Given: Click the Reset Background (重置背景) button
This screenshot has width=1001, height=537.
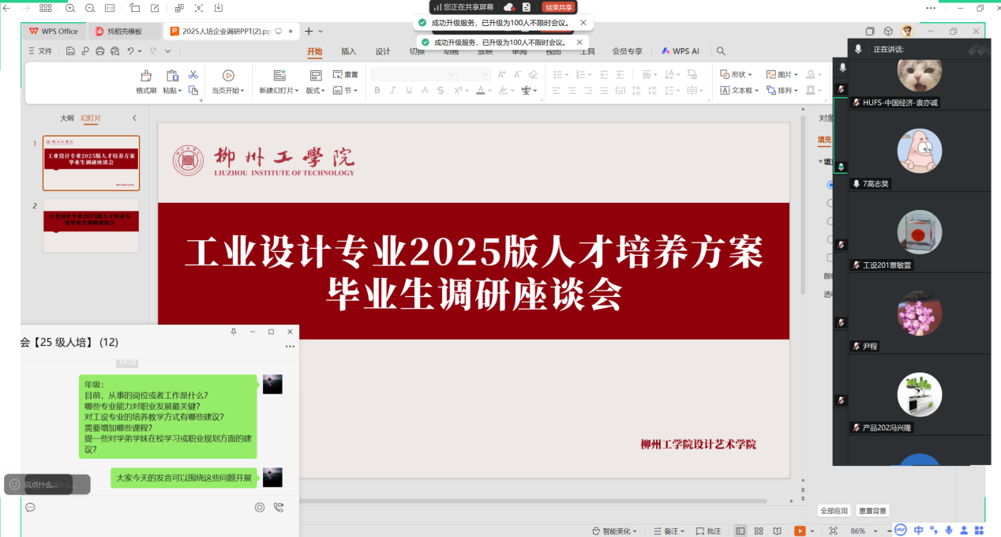Looking at the screenshot, I should tap(873, 510).
